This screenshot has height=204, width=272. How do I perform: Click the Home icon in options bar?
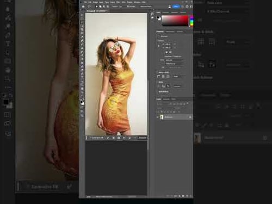(x=83, y=7)
